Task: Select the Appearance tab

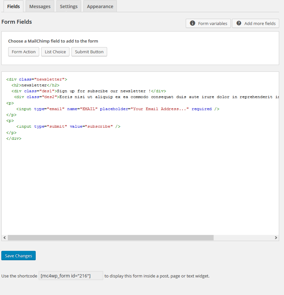Action: pyautogui.click(x=100, y=6)
